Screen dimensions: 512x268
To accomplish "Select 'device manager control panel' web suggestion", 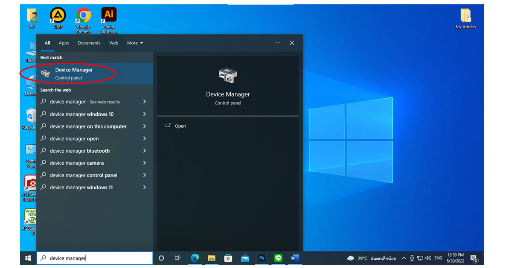I will pos(84,175).
